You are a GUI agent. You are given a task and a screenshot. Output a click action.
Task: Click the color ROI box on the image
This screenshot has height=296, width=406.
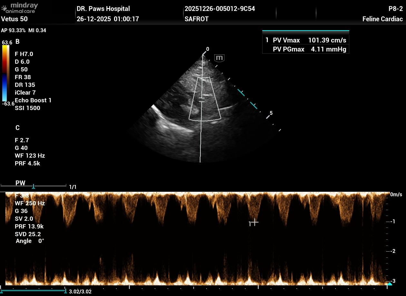[205, 98]
